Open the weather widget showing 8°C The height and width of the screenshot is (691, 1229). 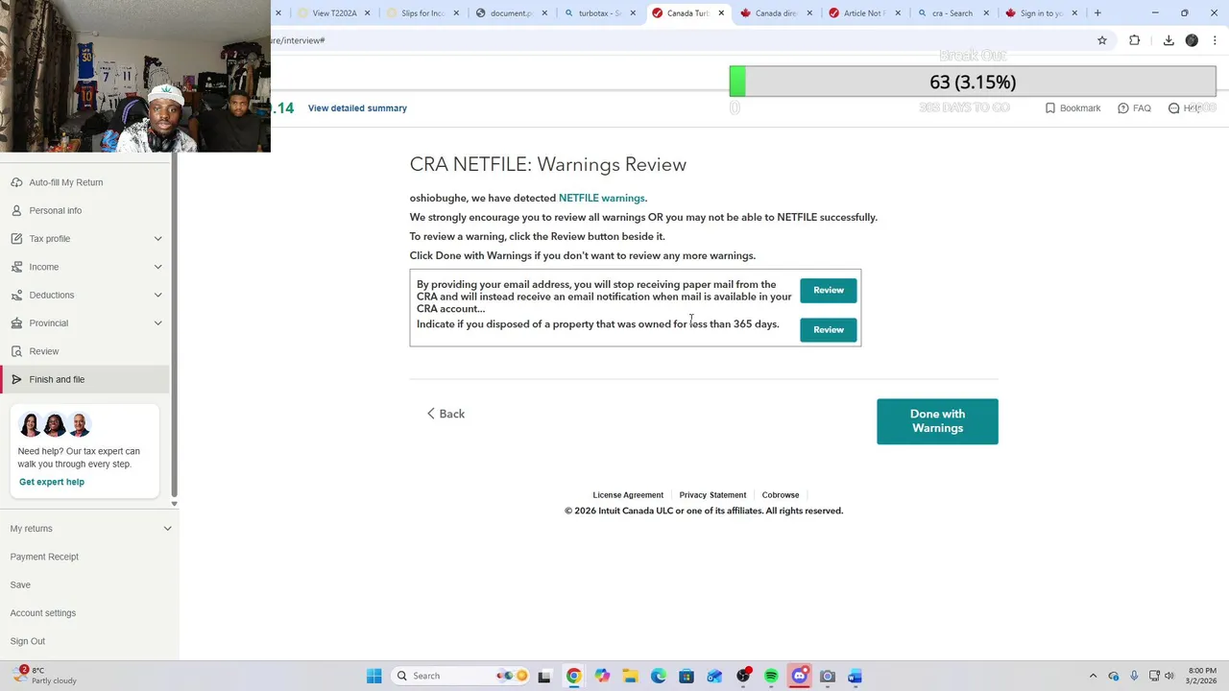click(x=44, y=676)
